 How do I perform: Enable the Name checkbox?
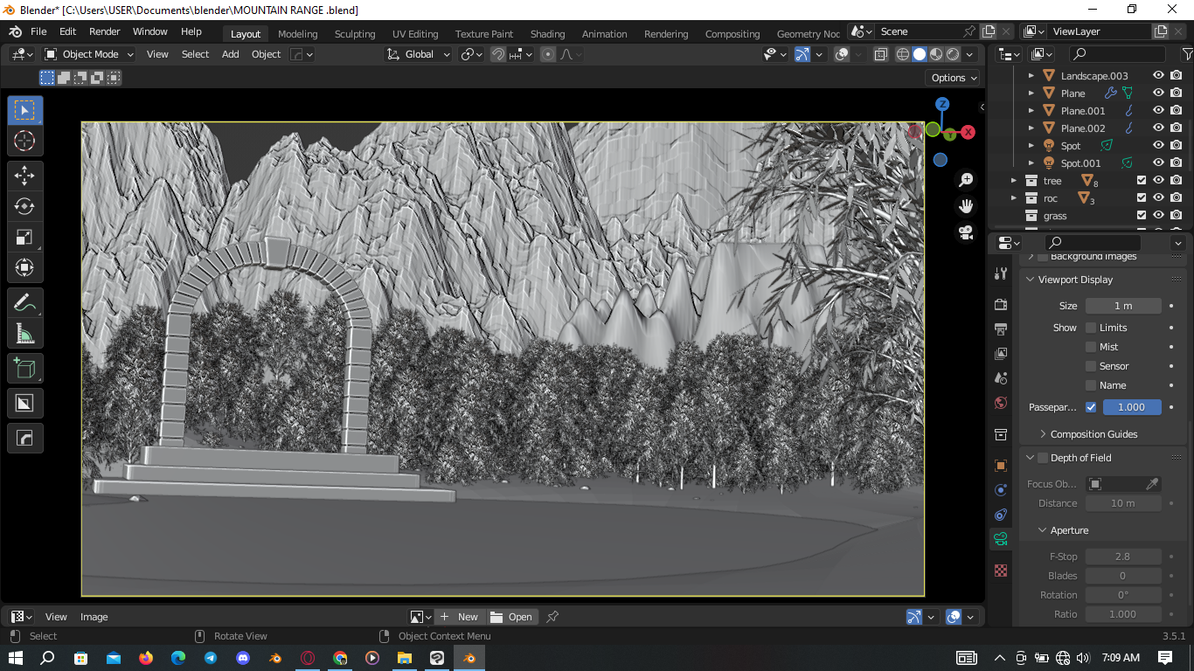[x=1091, y=385]
